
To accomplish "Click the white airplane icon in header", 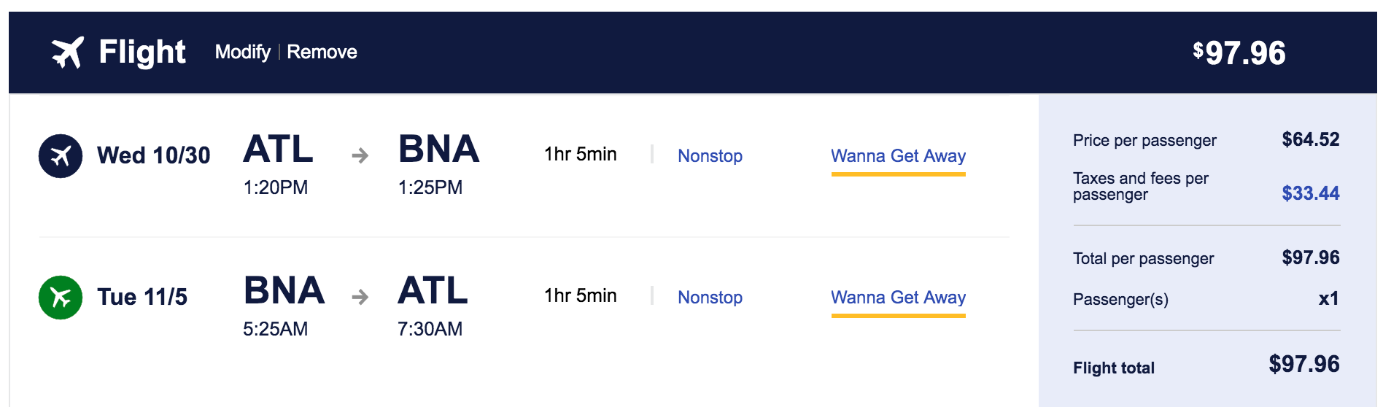I will pos(67,53).
